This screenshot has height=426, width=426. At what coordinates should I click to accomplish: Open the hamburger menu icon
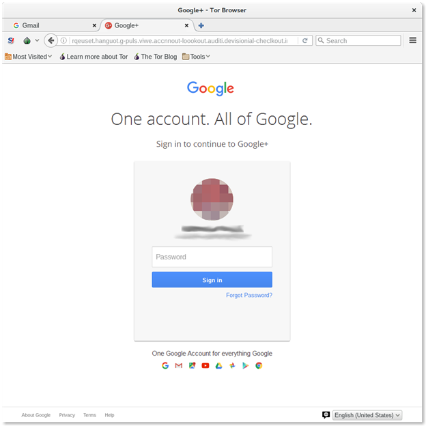[412, 40]
